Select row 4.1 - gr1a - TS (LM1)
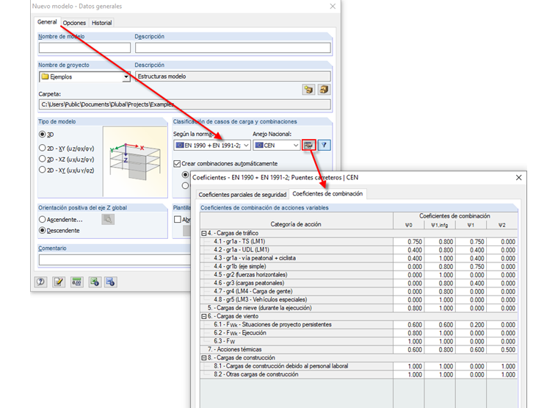 (359, 242)
